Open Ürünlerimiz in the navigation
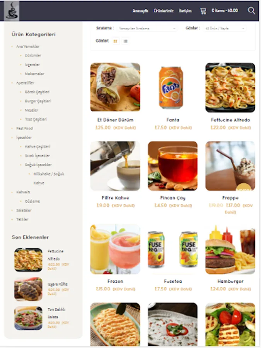The width and height of the screenshot is (261, 348). coord(163,11)
